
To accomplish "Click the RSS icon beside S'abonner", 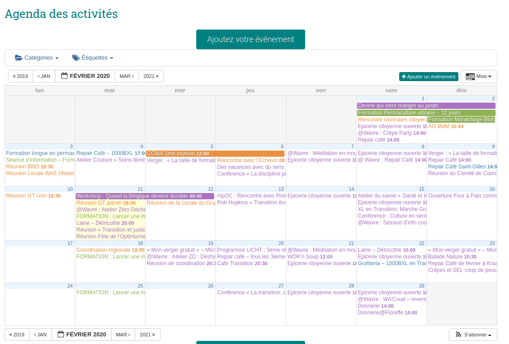I will click(x=458, y=335).
